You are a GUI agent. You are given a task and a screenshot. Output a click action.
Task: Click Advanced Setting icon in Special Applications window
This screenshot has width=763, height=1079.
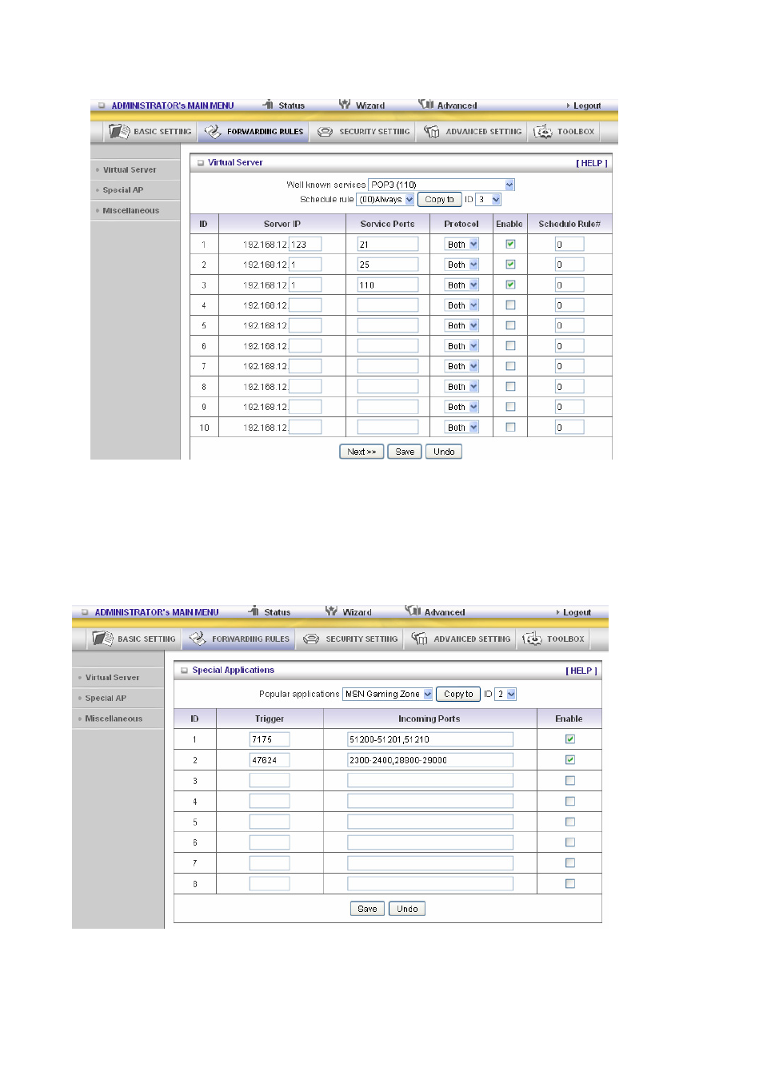coord(420,639)
